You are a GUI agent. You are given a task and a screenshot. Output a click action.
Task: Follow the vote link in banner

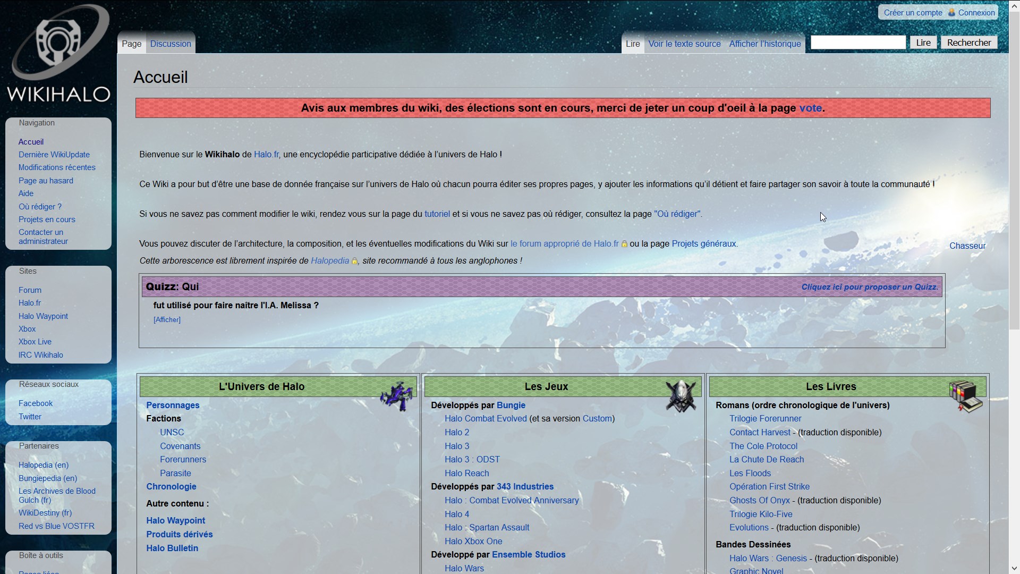pos(810,108)
